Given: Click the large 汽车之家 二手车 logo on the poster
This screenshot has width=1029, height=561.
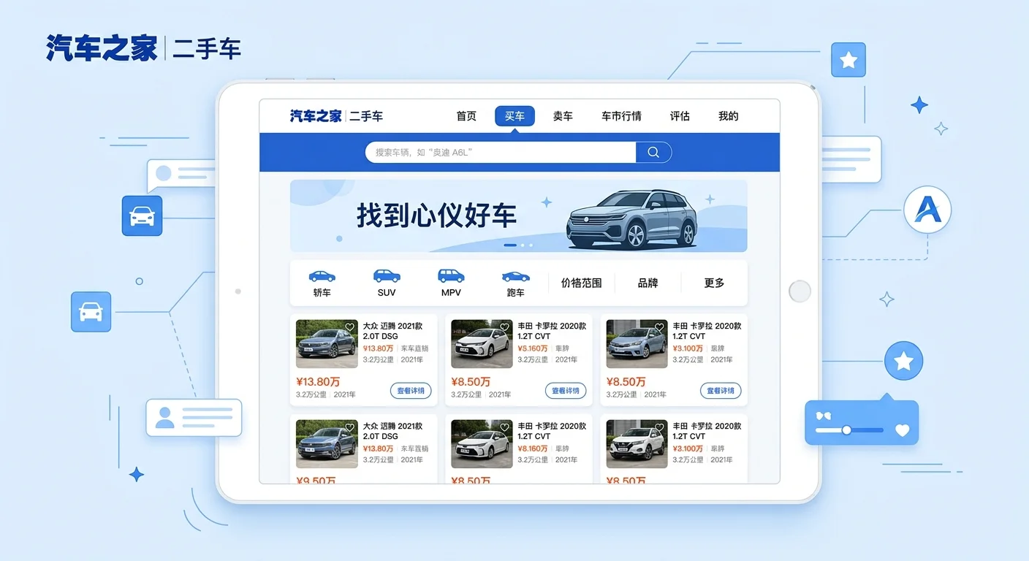Looking at the screenshot, I should point(143,49).
